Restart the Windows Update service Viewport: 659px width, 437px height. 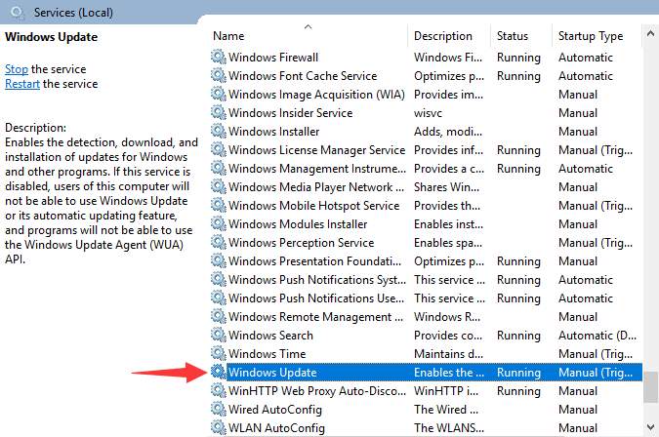coord(22,84)
